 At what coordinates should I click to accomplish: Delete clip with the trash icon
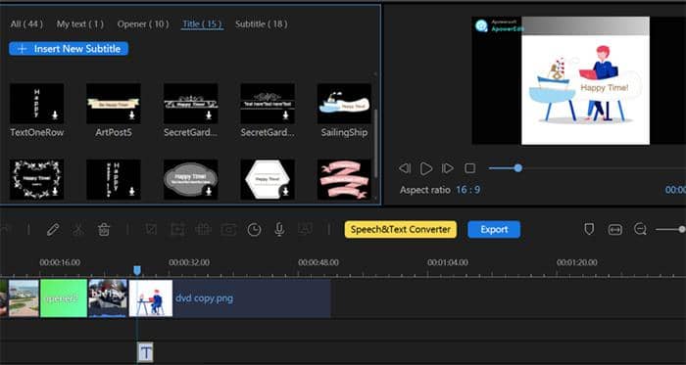[x=104, y=229]
